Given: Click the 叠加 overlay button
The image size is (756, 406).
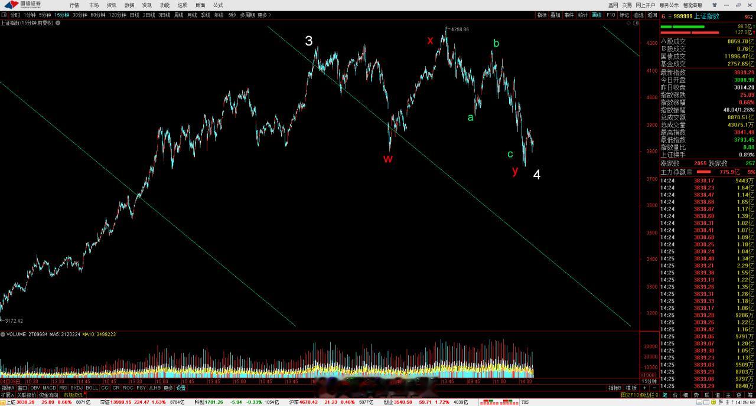Looking at the screenshot, I should tap(555, 15).
